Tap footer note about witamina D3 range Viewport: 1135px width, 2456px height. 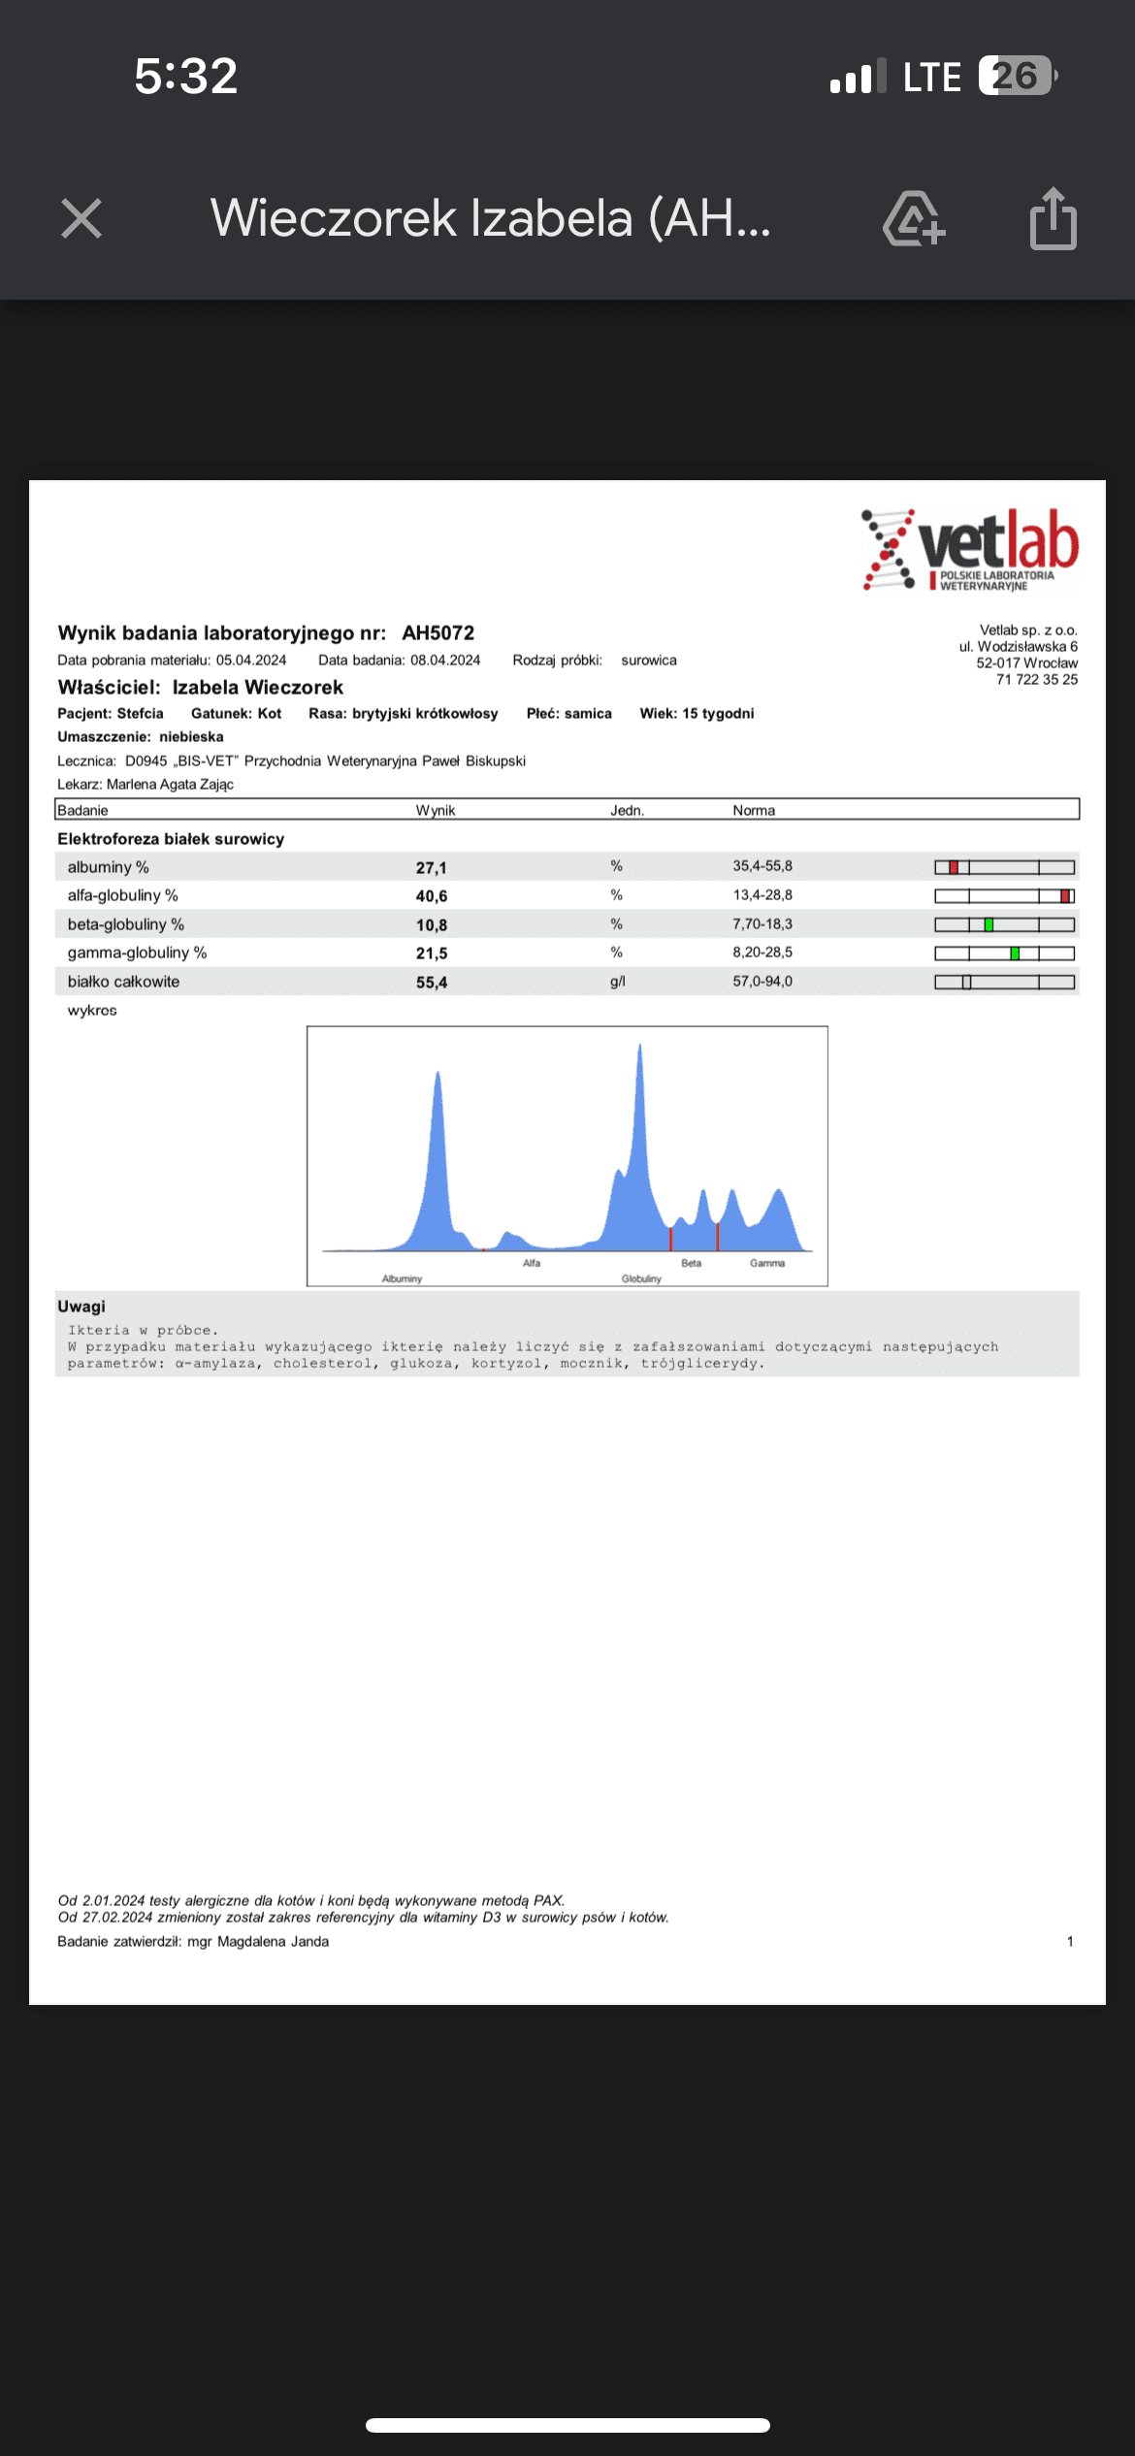point(364,1918)
